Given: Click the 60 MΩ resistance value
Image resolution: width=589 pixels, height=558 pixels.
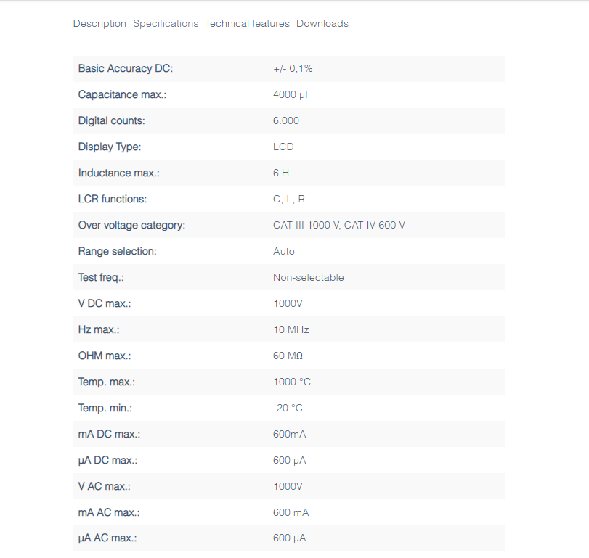Looking at the screenshot, I should 288,356.
